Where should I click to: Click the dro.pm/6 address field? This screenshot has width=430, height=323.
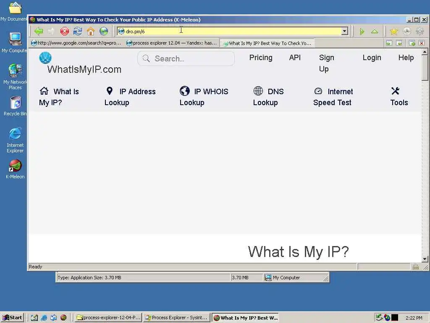coord(229,31)
